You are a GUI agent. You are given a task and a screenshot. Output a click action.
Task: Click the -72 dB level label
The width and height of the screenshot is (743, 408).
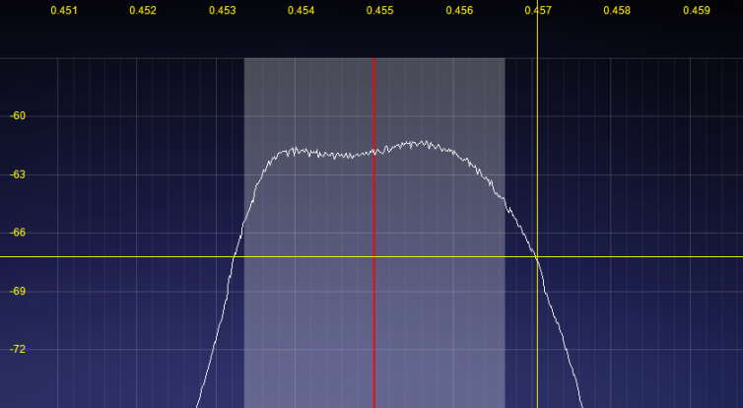tap(17, 350)
